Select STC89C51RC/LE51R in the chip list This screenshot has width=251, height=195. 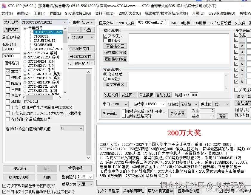48,49
